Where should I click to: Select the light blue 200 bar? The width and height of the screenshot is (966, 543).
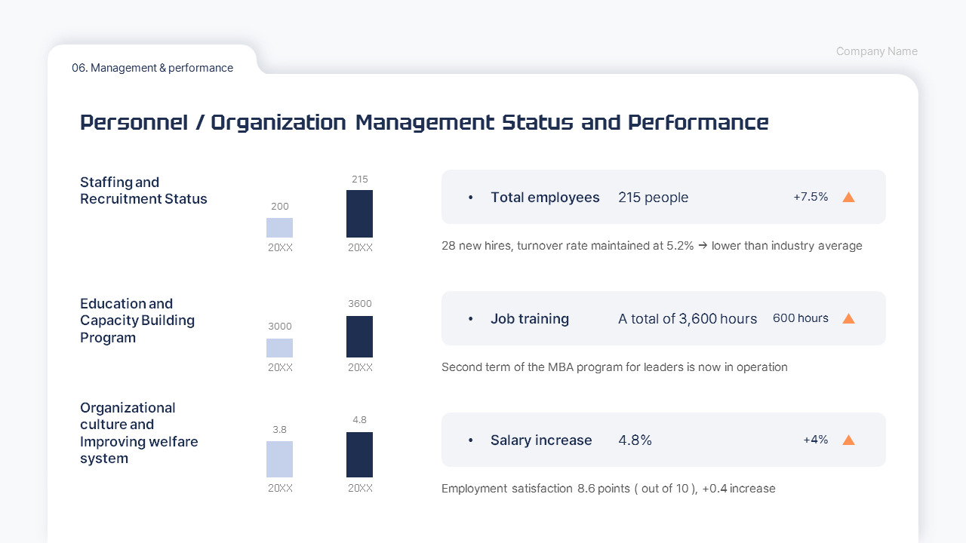[279, 228]
